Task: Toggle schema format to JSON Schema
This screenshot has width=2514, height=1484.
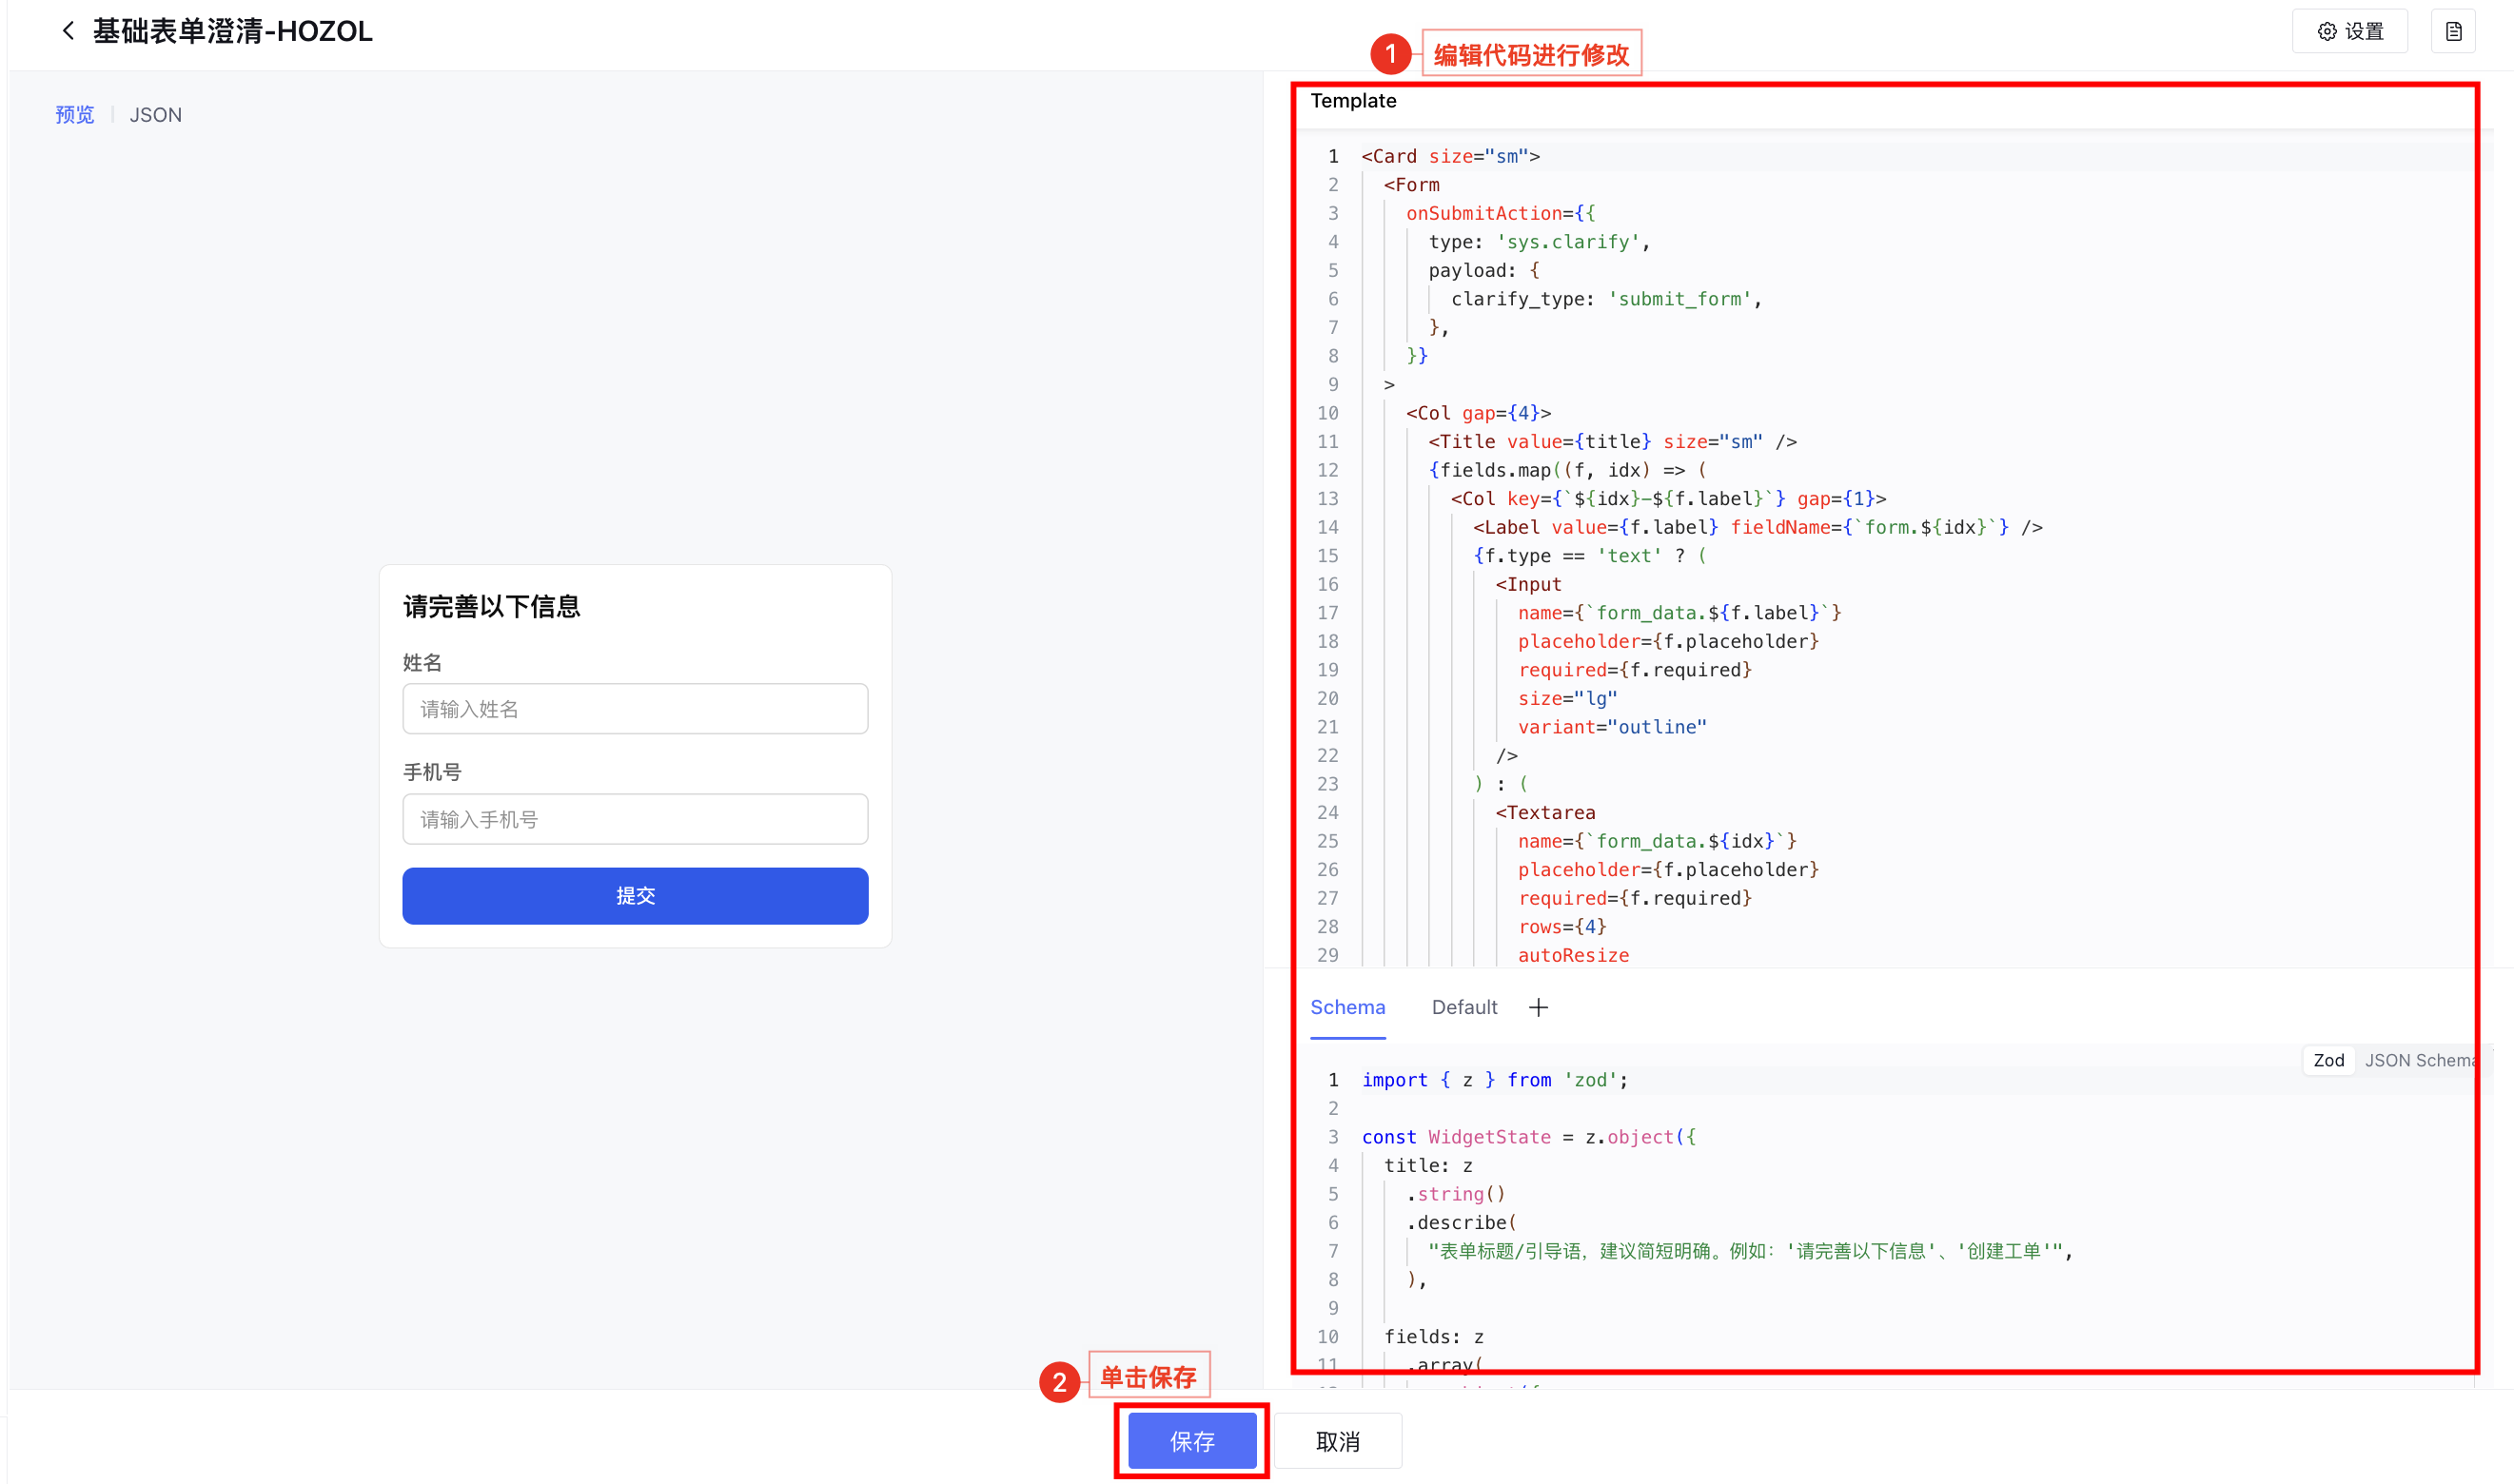Action: [2417, 1060]
